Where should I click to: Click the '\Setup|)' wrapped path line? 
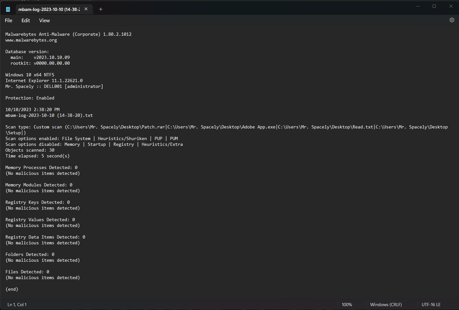[16, 133]
